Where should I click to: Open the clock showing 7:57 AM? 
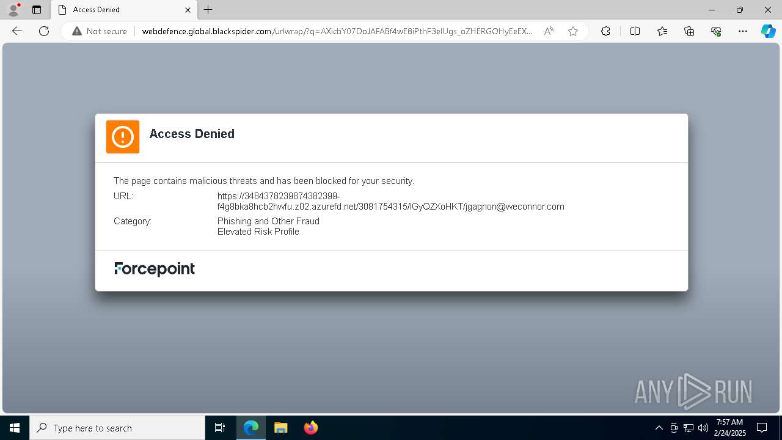(x=729, y=428)
